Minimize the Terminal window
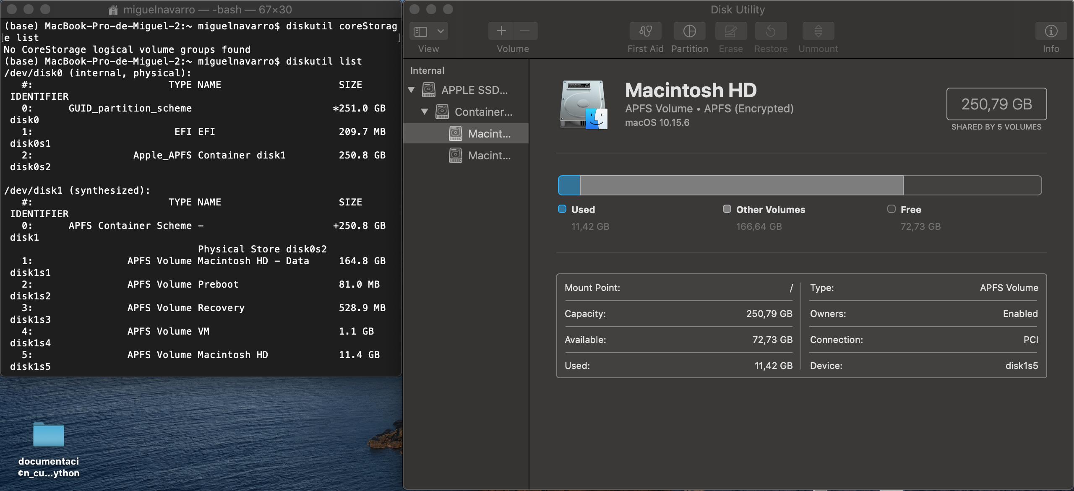Screen dimensions: 1074x491 pos(29,9)
